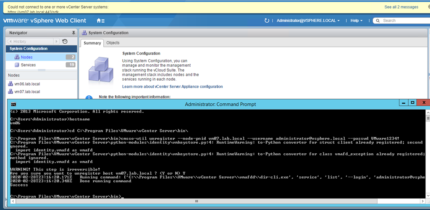Open the vm06.lab.local node
This screenshot has width=430, height=210.
pyautogui.click(x=27, y=84)
